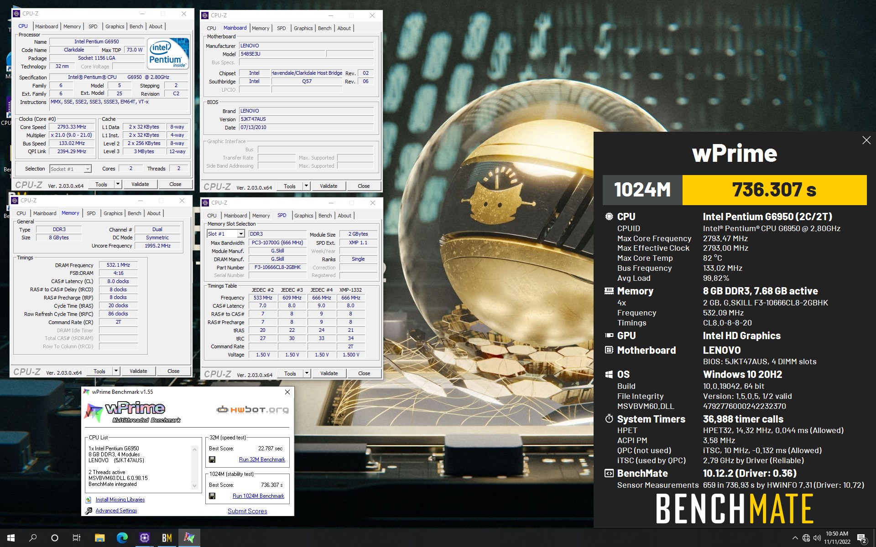
Task: Select About tab in Memory CPU-Z window
Action: [154, 213]
